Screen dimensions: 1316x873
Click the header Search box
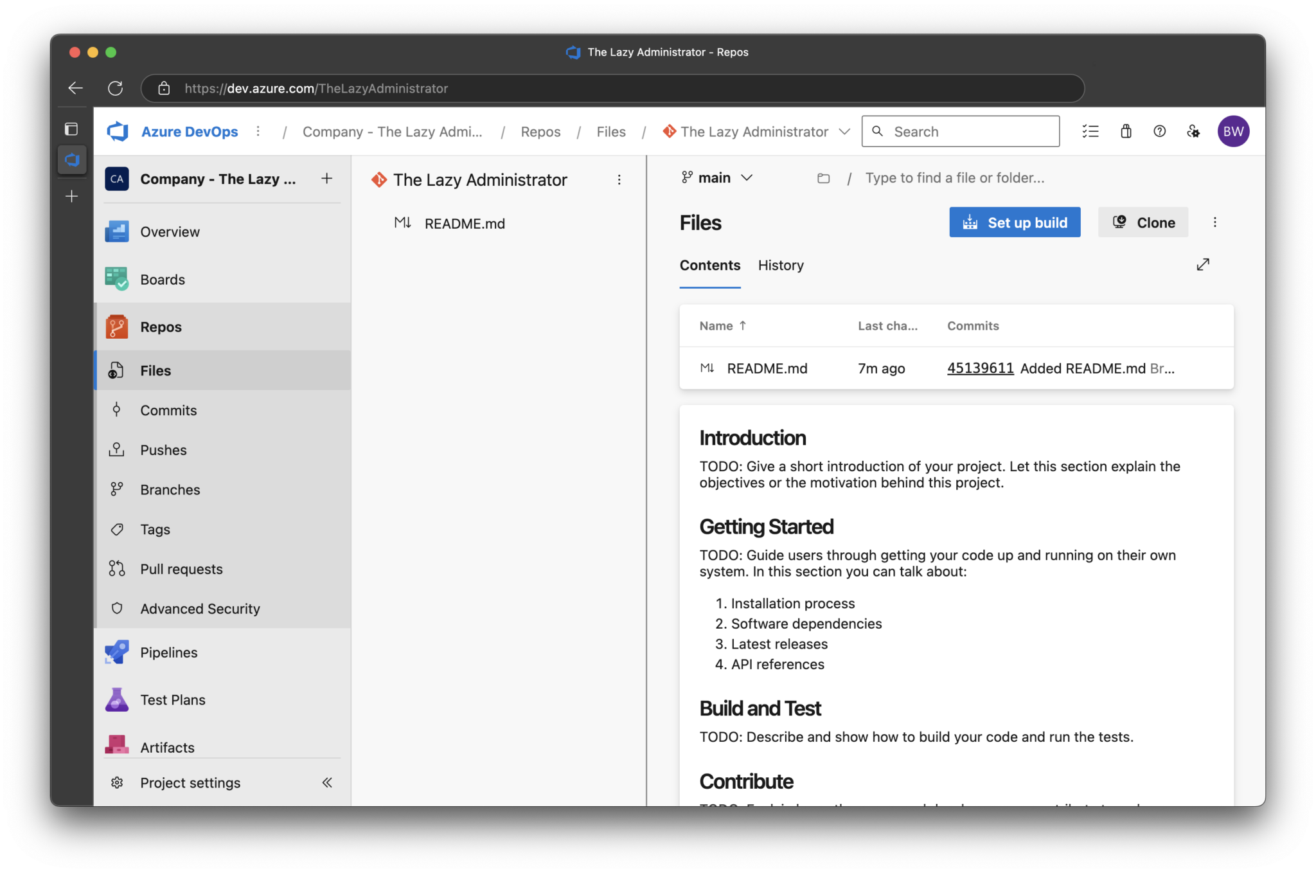tap(961, 131)
